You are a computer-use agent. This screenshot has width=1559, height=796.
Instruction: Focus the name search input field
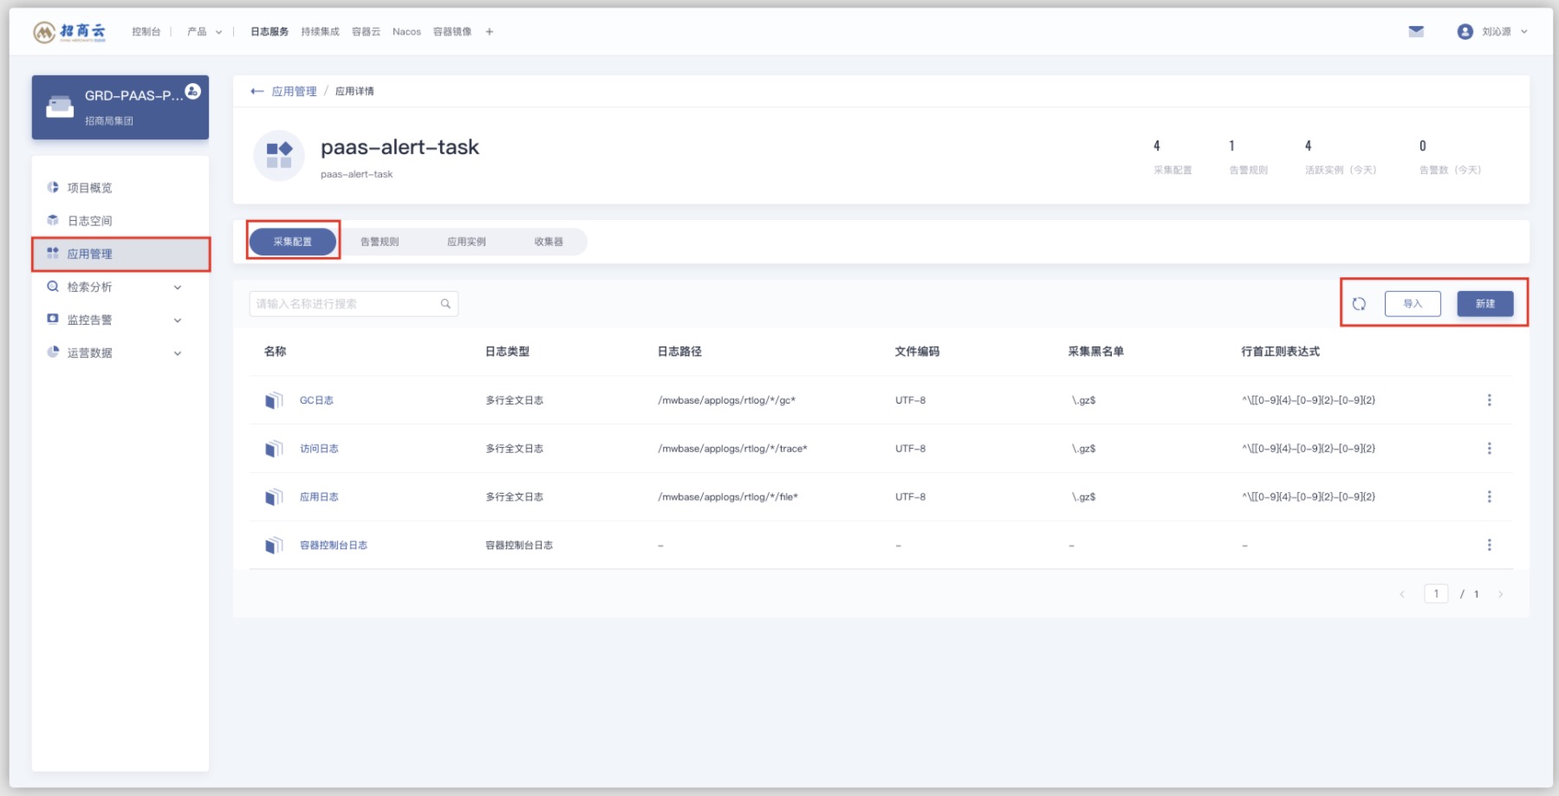(x=354, y=304)
